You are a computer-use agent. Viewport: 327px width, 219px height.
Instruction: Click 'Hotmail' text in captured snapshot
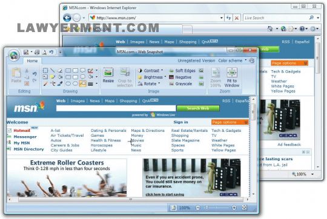[22, 131]
